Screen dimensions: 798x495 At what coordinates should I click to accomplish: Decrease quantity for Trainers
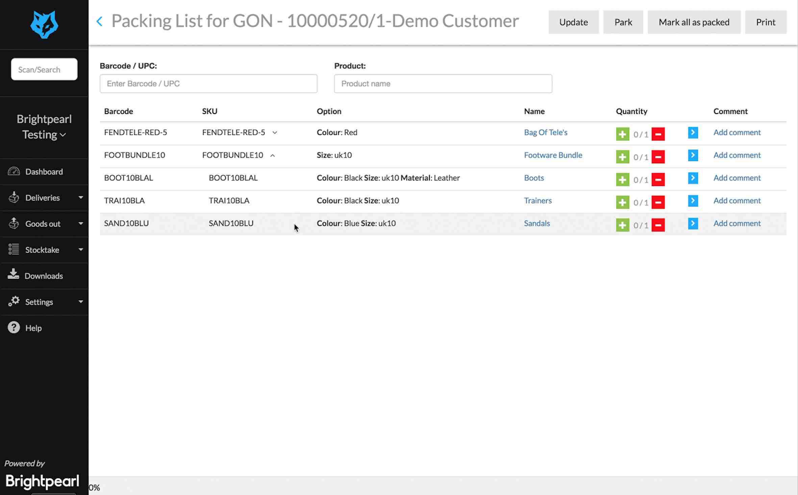click(658, 202)
